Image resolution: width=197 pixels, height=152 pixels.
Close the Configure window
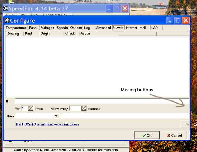click(x=186, y=21)
